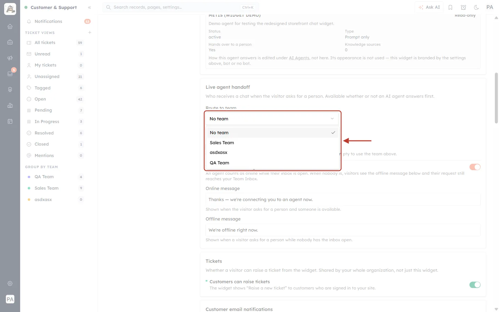This screenshot has width=499, height=312.
Task: Open the My tickets view
Action: (x=55, y=65)
